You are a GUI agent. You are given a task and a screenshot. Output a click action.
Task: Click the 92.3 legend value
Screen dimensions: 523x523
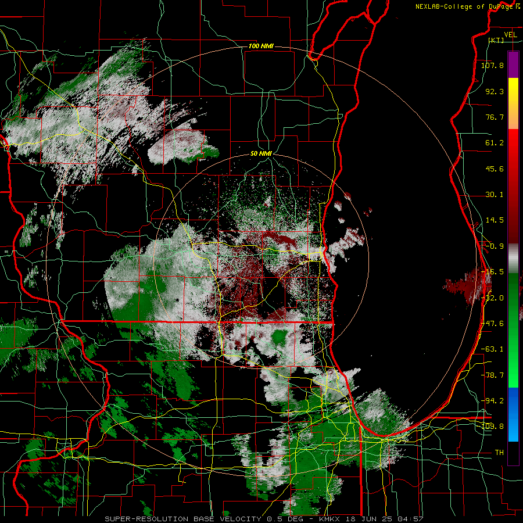tap(495, 91)
